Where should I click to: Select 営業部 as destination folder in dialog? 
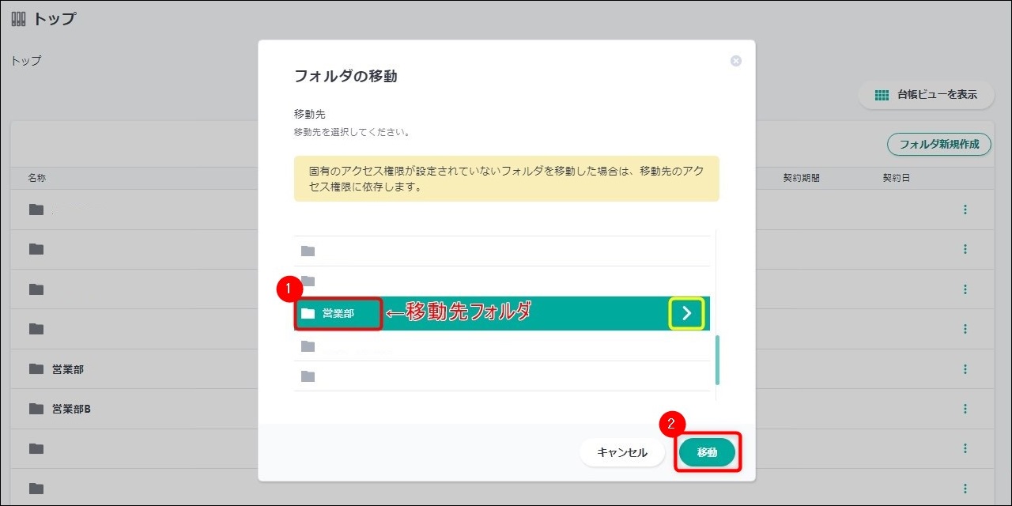(338, 314)
